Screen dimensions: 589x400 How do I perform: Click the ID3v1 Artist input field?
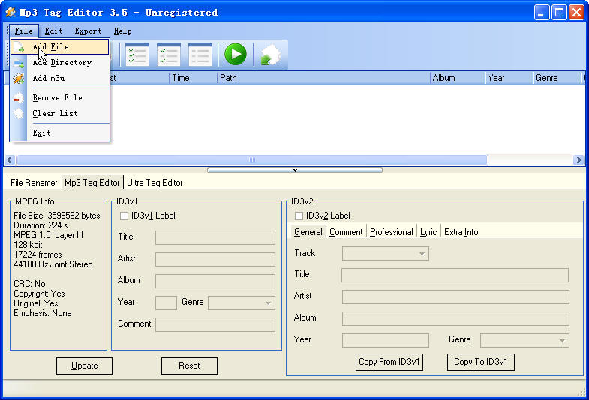tap(215, 259)
